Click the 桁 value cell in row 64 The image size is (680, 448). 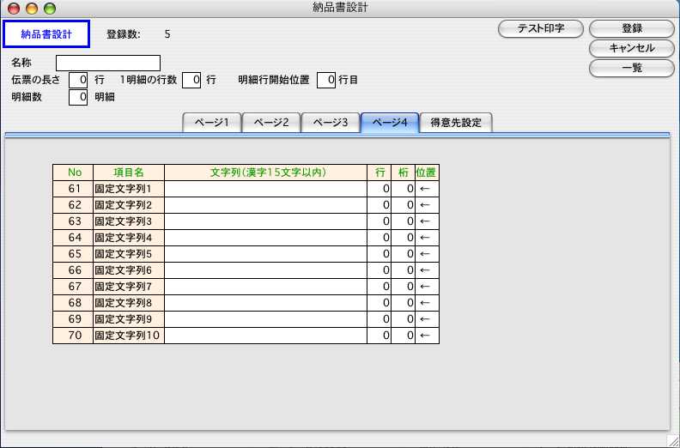coord(403,238)
